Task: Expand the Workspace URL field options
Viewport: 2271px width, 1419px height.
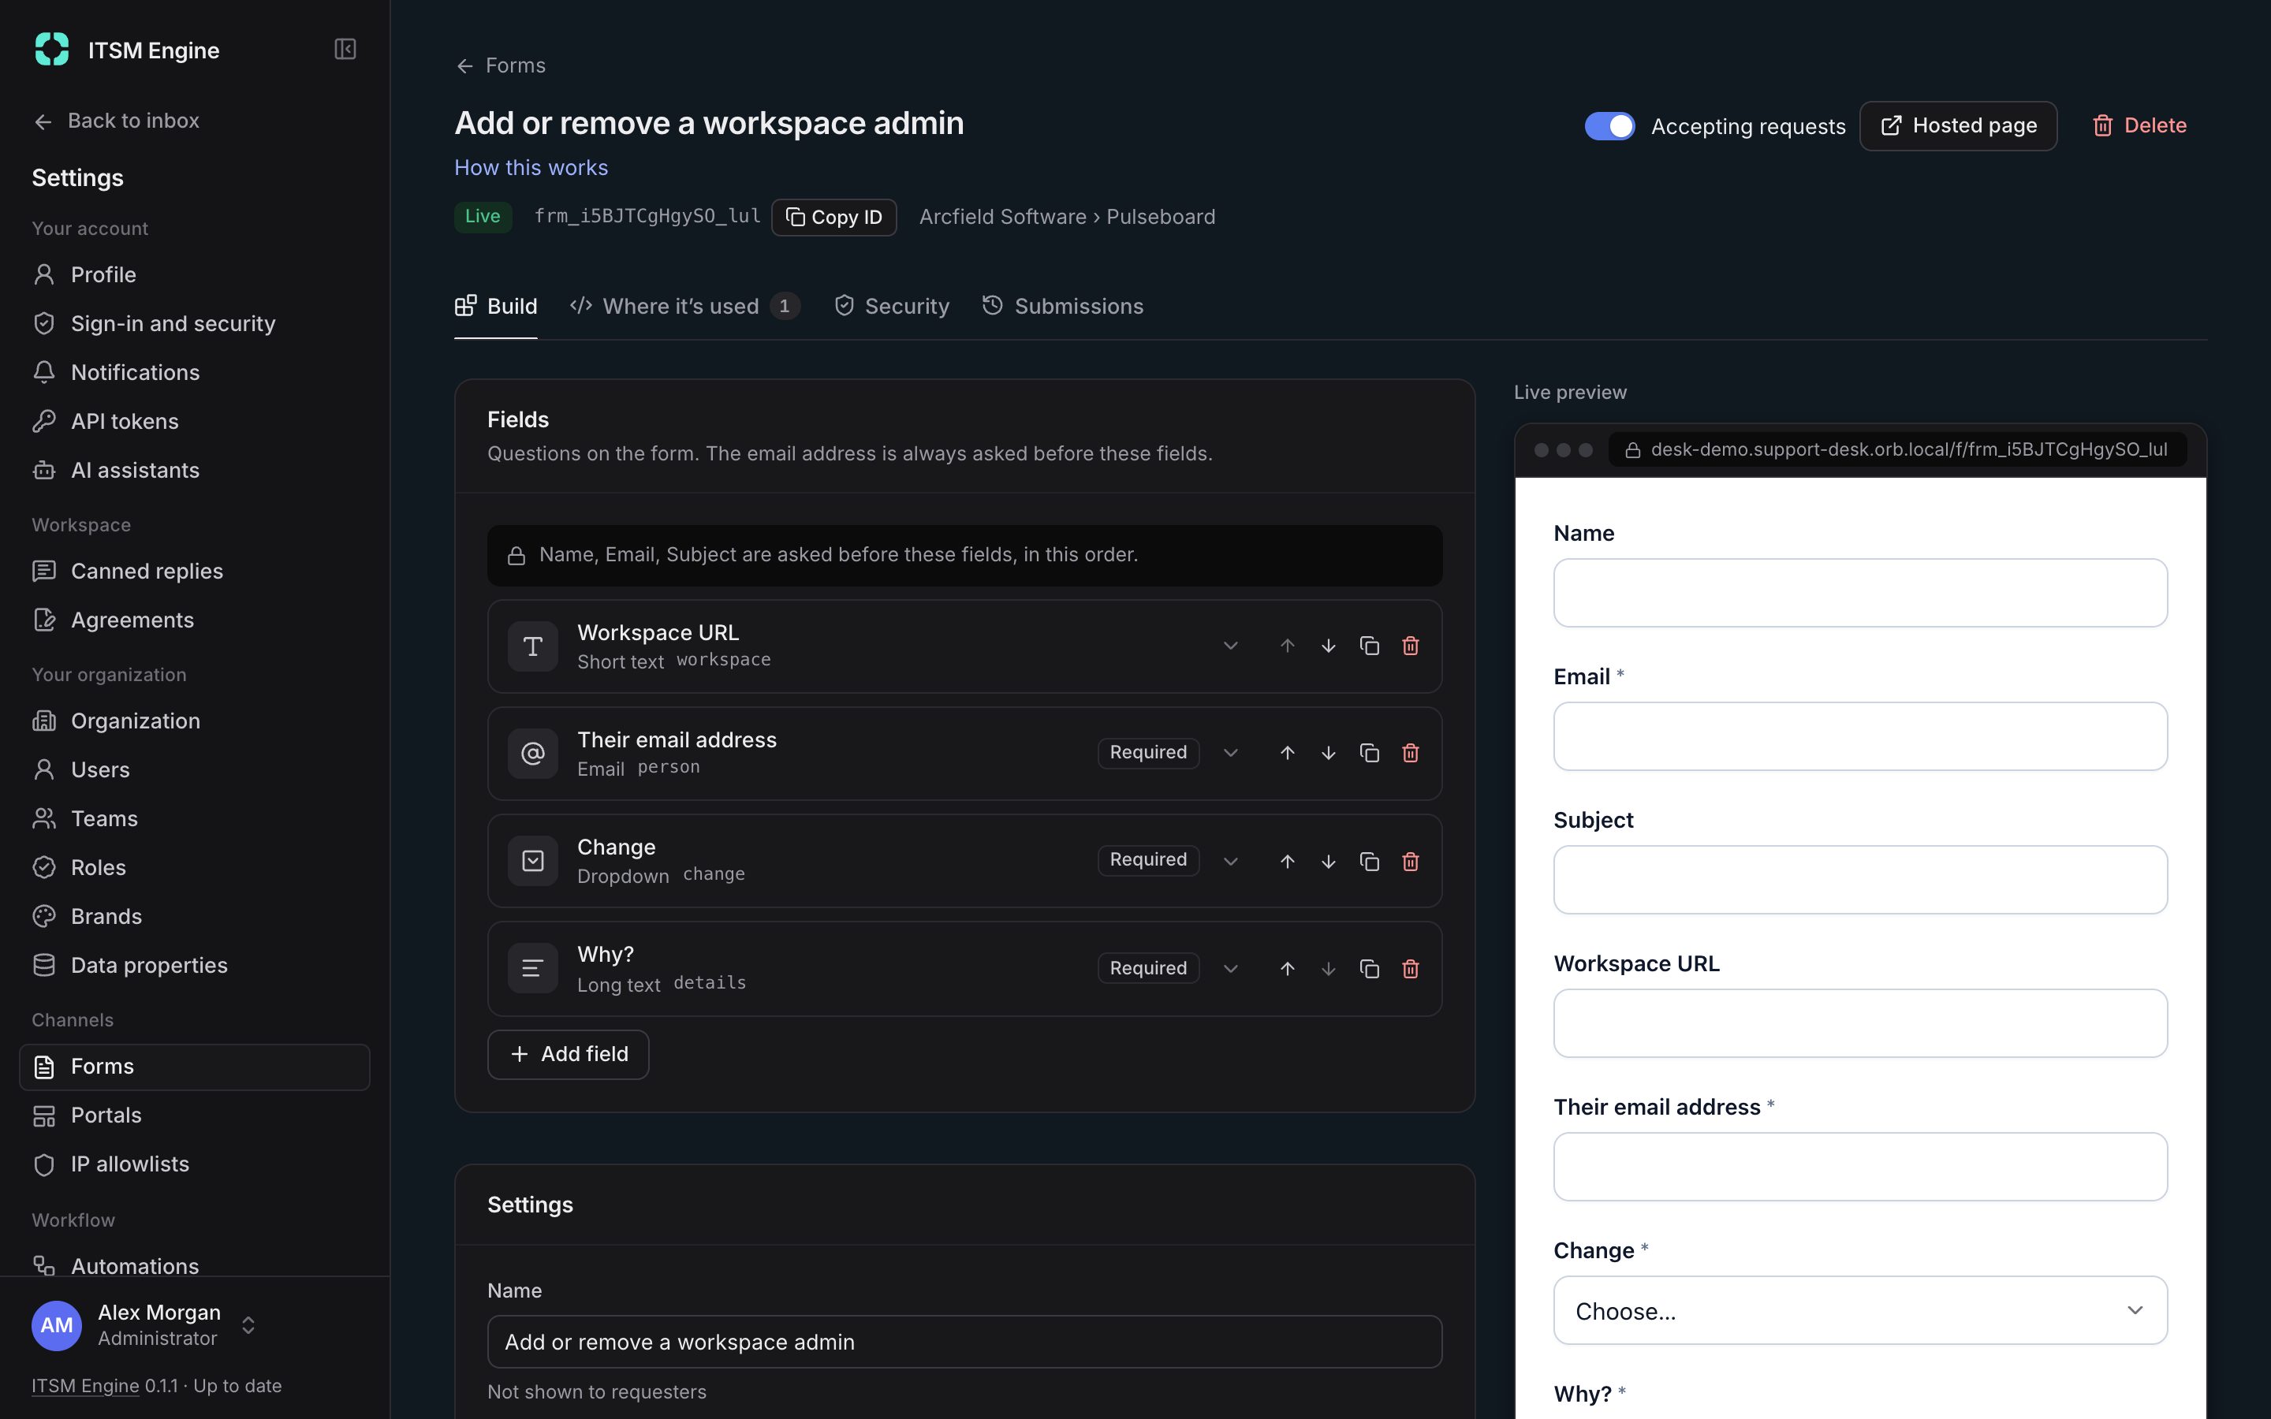Action: [x=1230, y=646]
